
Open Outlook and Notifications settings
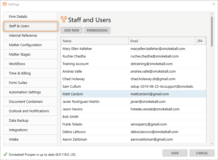[x=31, y=111]
